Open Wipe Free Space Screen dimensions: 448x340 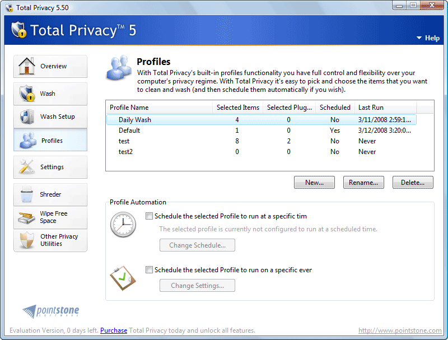pyautogui.click(x=50, y=217)
